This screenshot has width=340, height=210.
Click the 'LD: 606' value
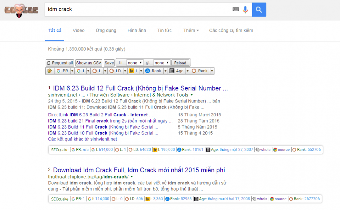[x=134, y=199]
